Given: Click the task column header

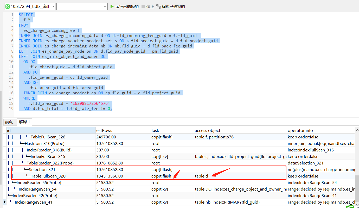Looking at the screenshot, I should click(x=172, y=130).
